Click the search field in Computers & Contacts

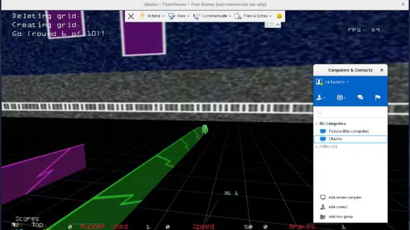click(x=350, y=113)
